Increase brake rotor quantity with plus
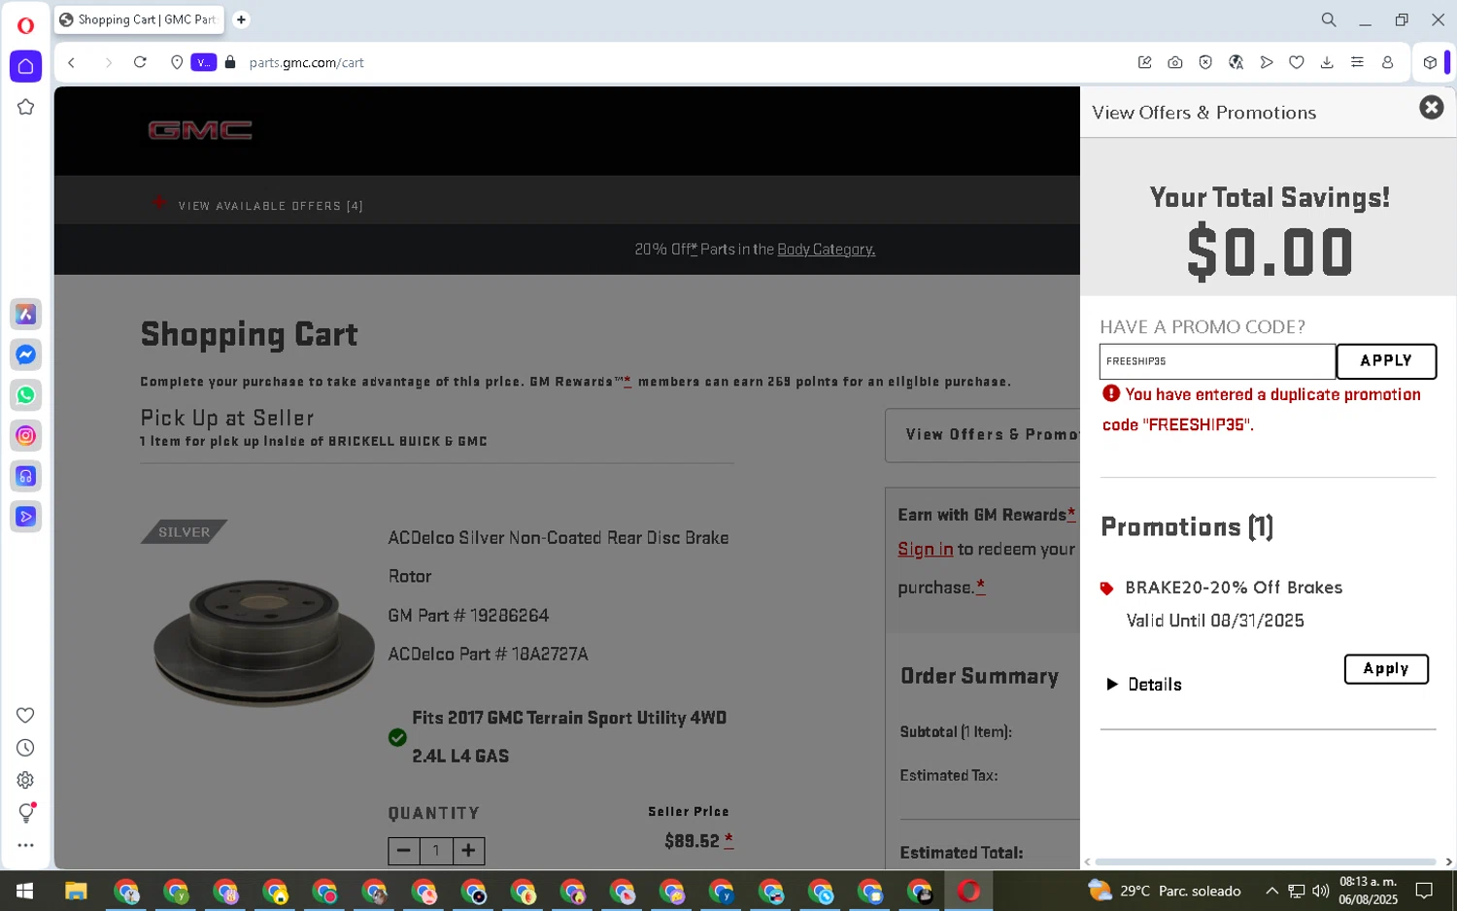Viewport: 1457px width, 911px height. tap(468, 851)
